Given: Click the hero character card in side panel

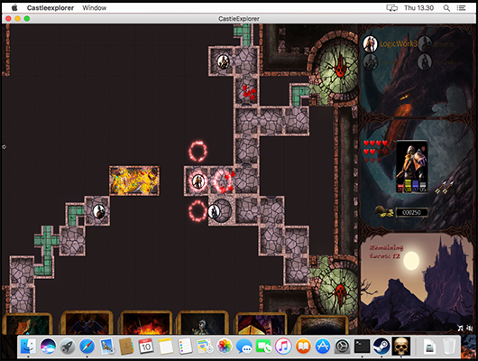Looking at the screenshot, I should pos(411,167).
